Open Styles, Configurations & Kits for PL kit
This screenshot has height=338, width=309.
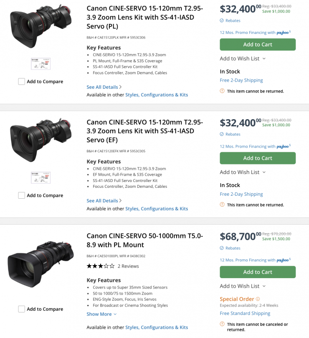click(157, 95)
